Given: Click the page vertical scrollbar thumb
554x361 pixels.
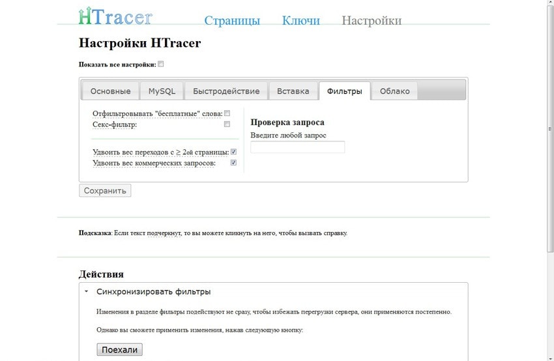Looking at the screenshot, I should (549, 128).
